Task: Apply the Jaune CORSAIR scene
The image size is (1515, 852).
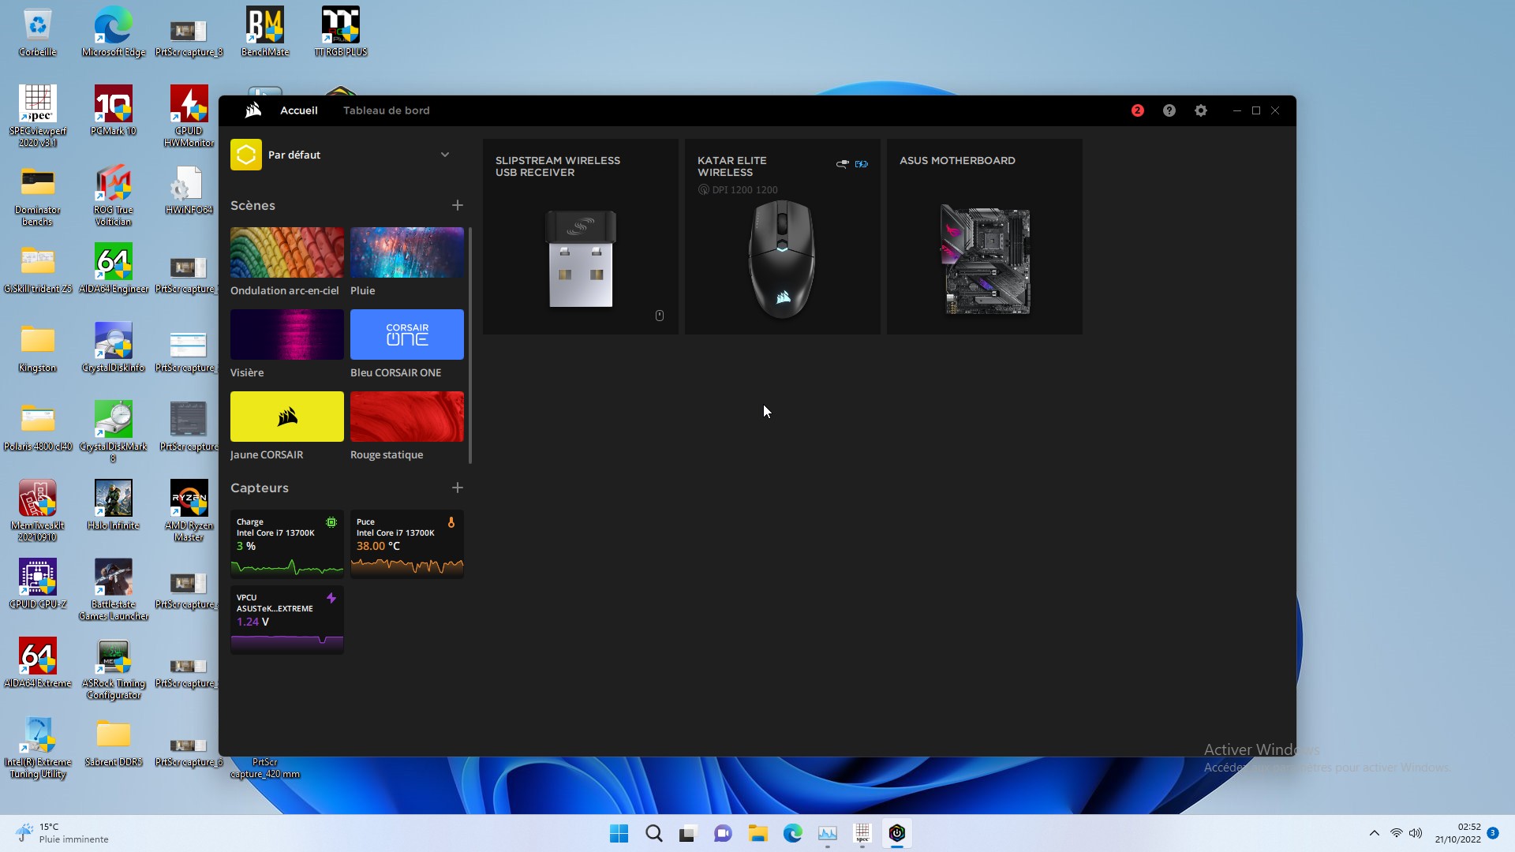Action: [x=287, y=417]
